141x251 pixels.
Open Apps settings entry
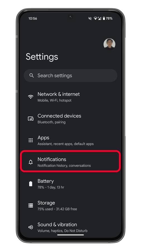pos(70,140)
